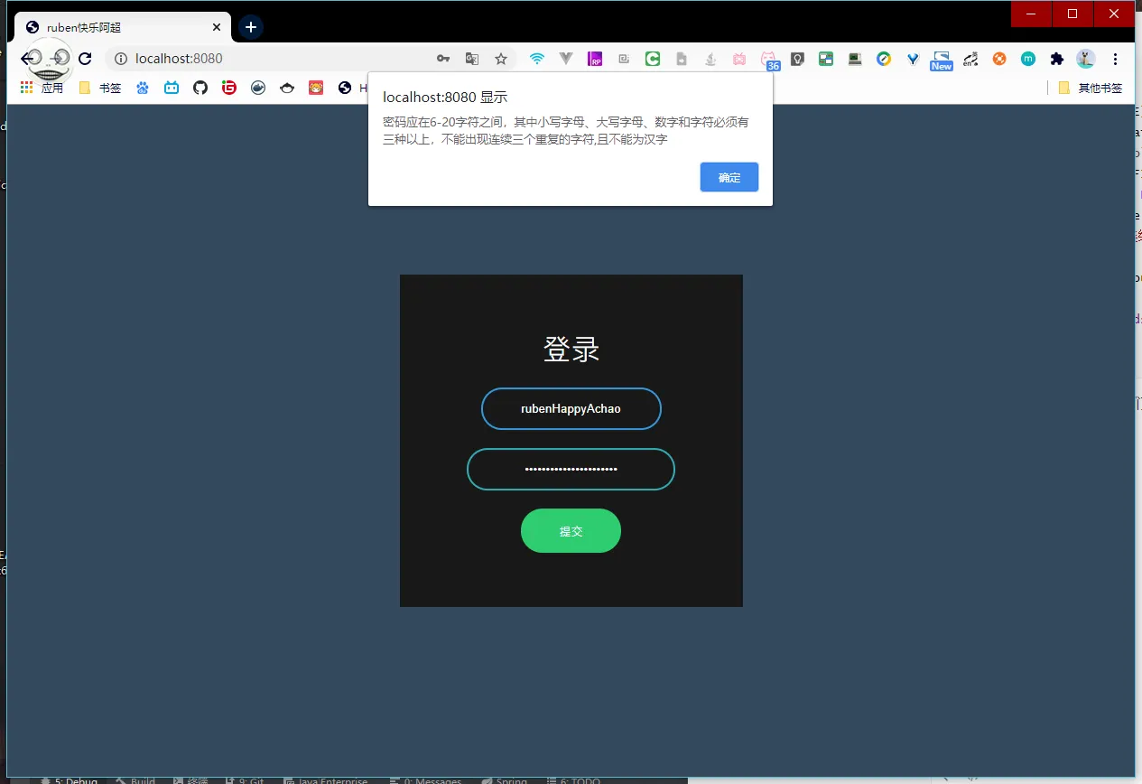
Task: Open the pink bilibili TV extension
Action: [x=739, y=59]
